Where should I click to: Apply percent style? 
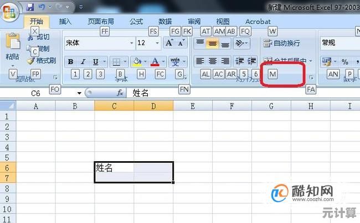344,61
